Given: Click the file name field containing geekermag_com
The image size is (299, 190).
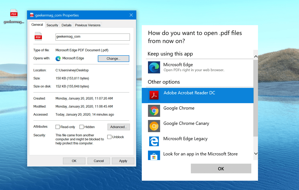Looking at the screenshot, I should click(x=93, y=37).
